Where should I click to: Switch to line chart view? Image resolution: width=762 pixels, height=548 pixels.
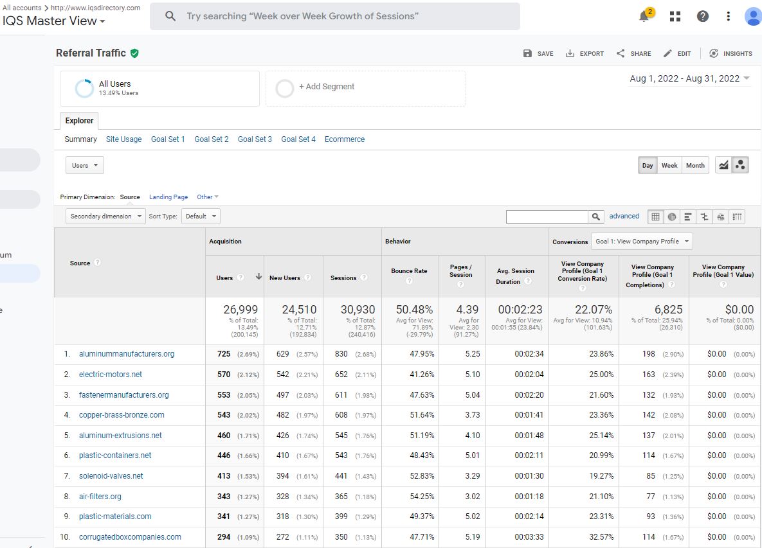pos(724,165)
